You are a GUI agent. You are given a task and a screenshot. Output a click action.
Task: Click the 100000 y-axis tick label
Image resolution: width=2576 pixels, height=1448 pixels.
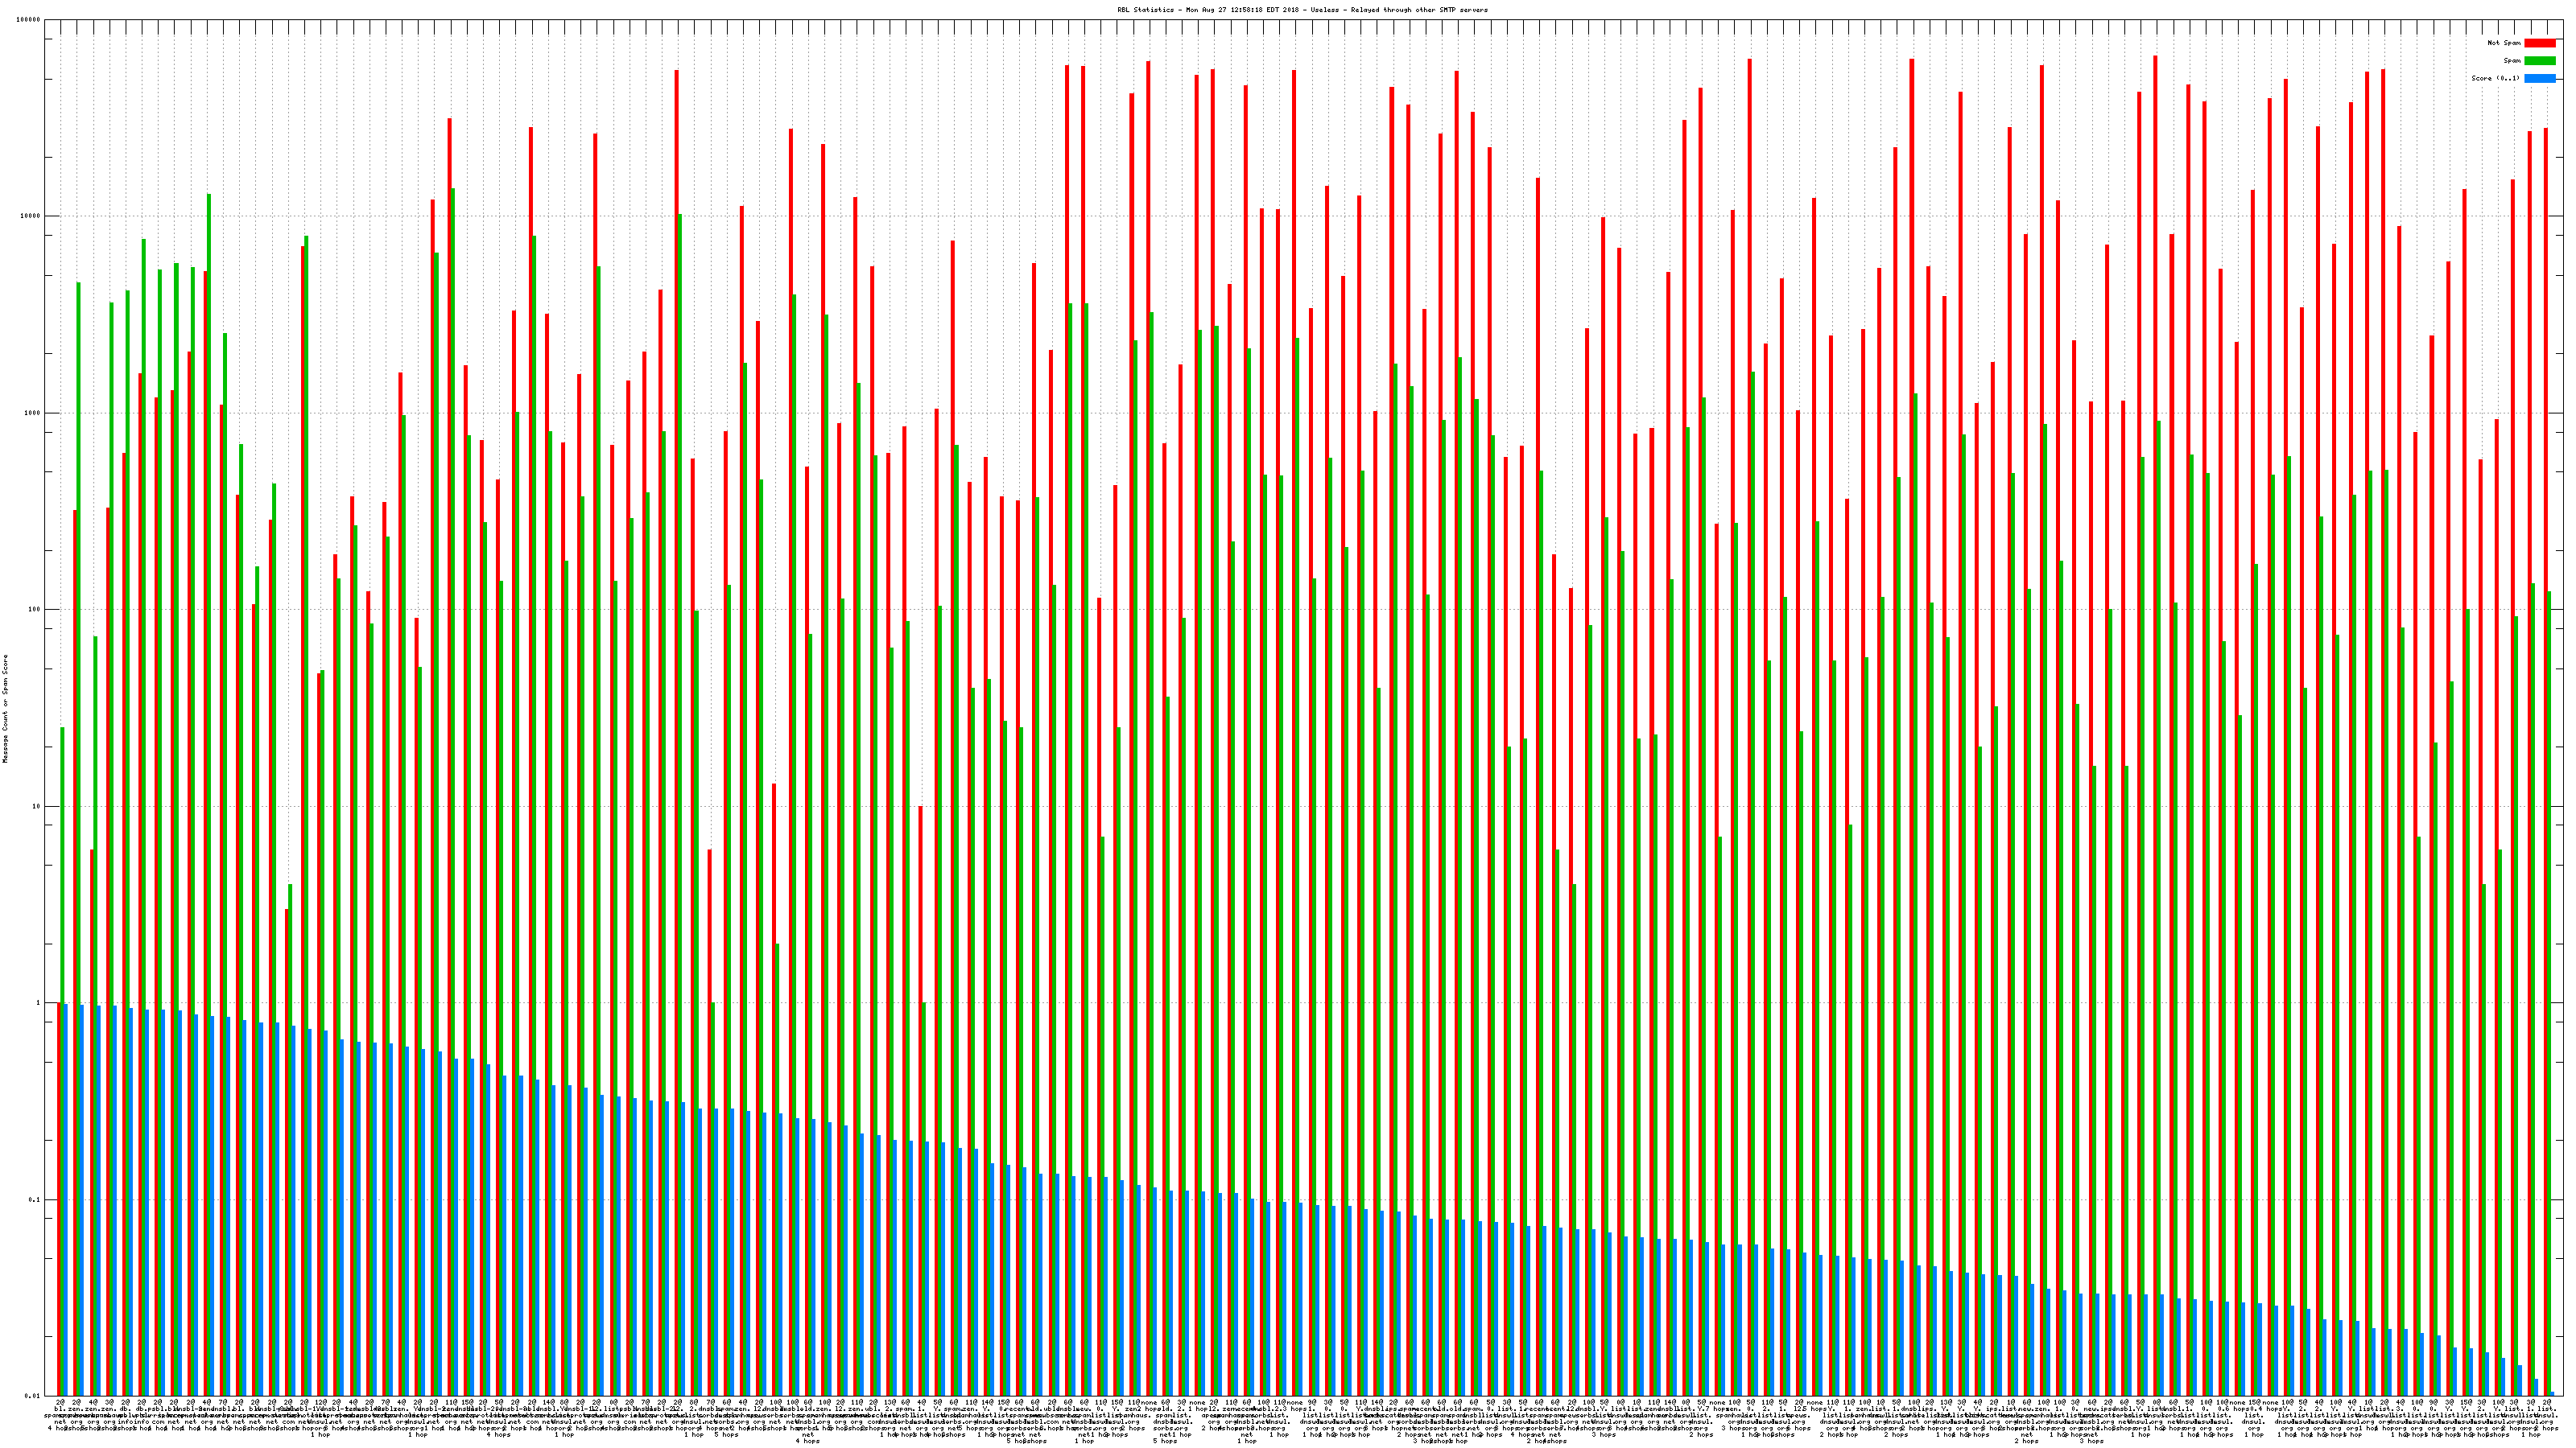click(x=30, y=20)
